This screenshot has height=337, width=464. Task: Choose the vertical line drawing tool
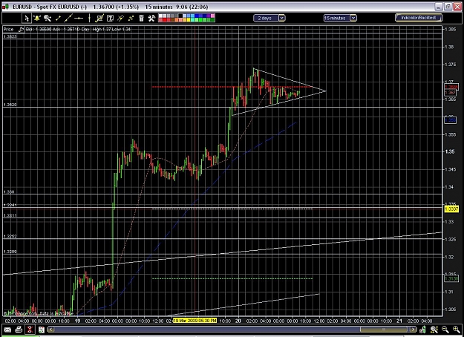coord(89,19)
